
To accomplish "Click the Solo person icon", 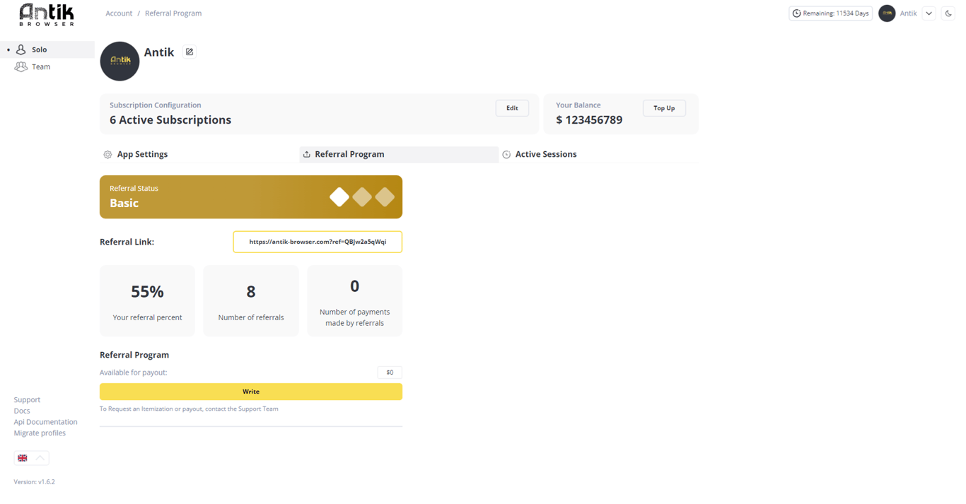I will (21, 49).
